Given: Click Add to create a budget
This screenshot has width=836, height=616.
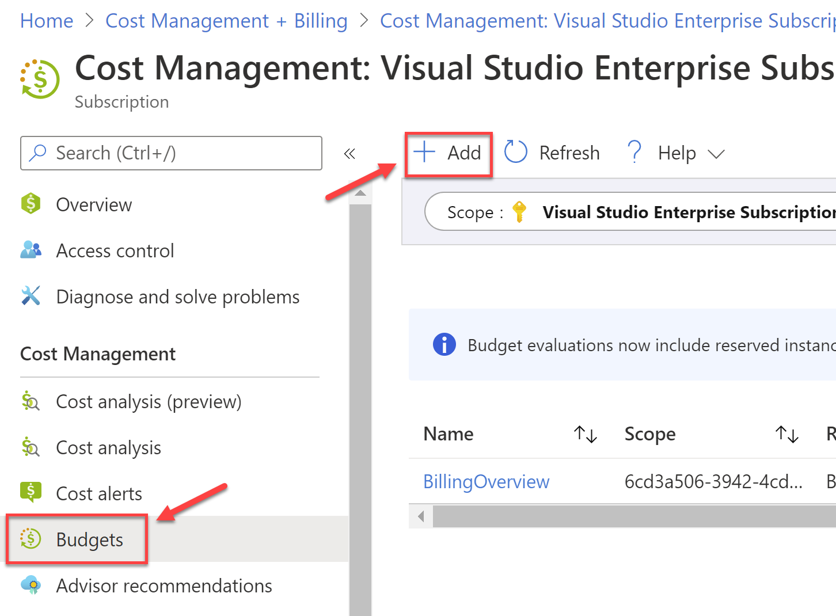Looking at the screenshot, I should coord(449,154).
